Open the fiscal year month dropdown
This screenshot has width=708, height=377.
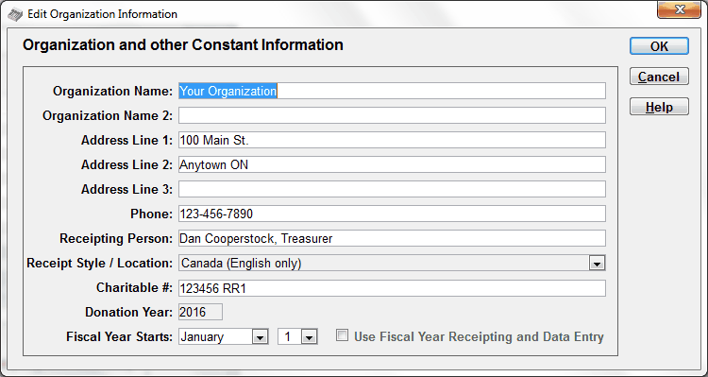[x=260, y=336]
